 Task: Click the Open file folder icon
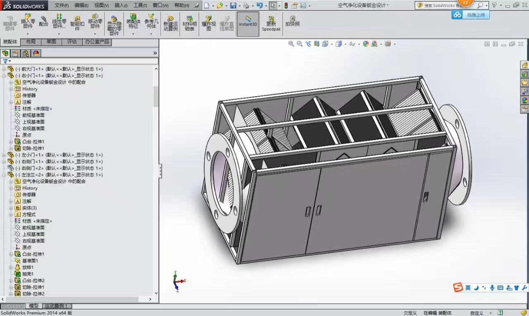click(220, 5)
